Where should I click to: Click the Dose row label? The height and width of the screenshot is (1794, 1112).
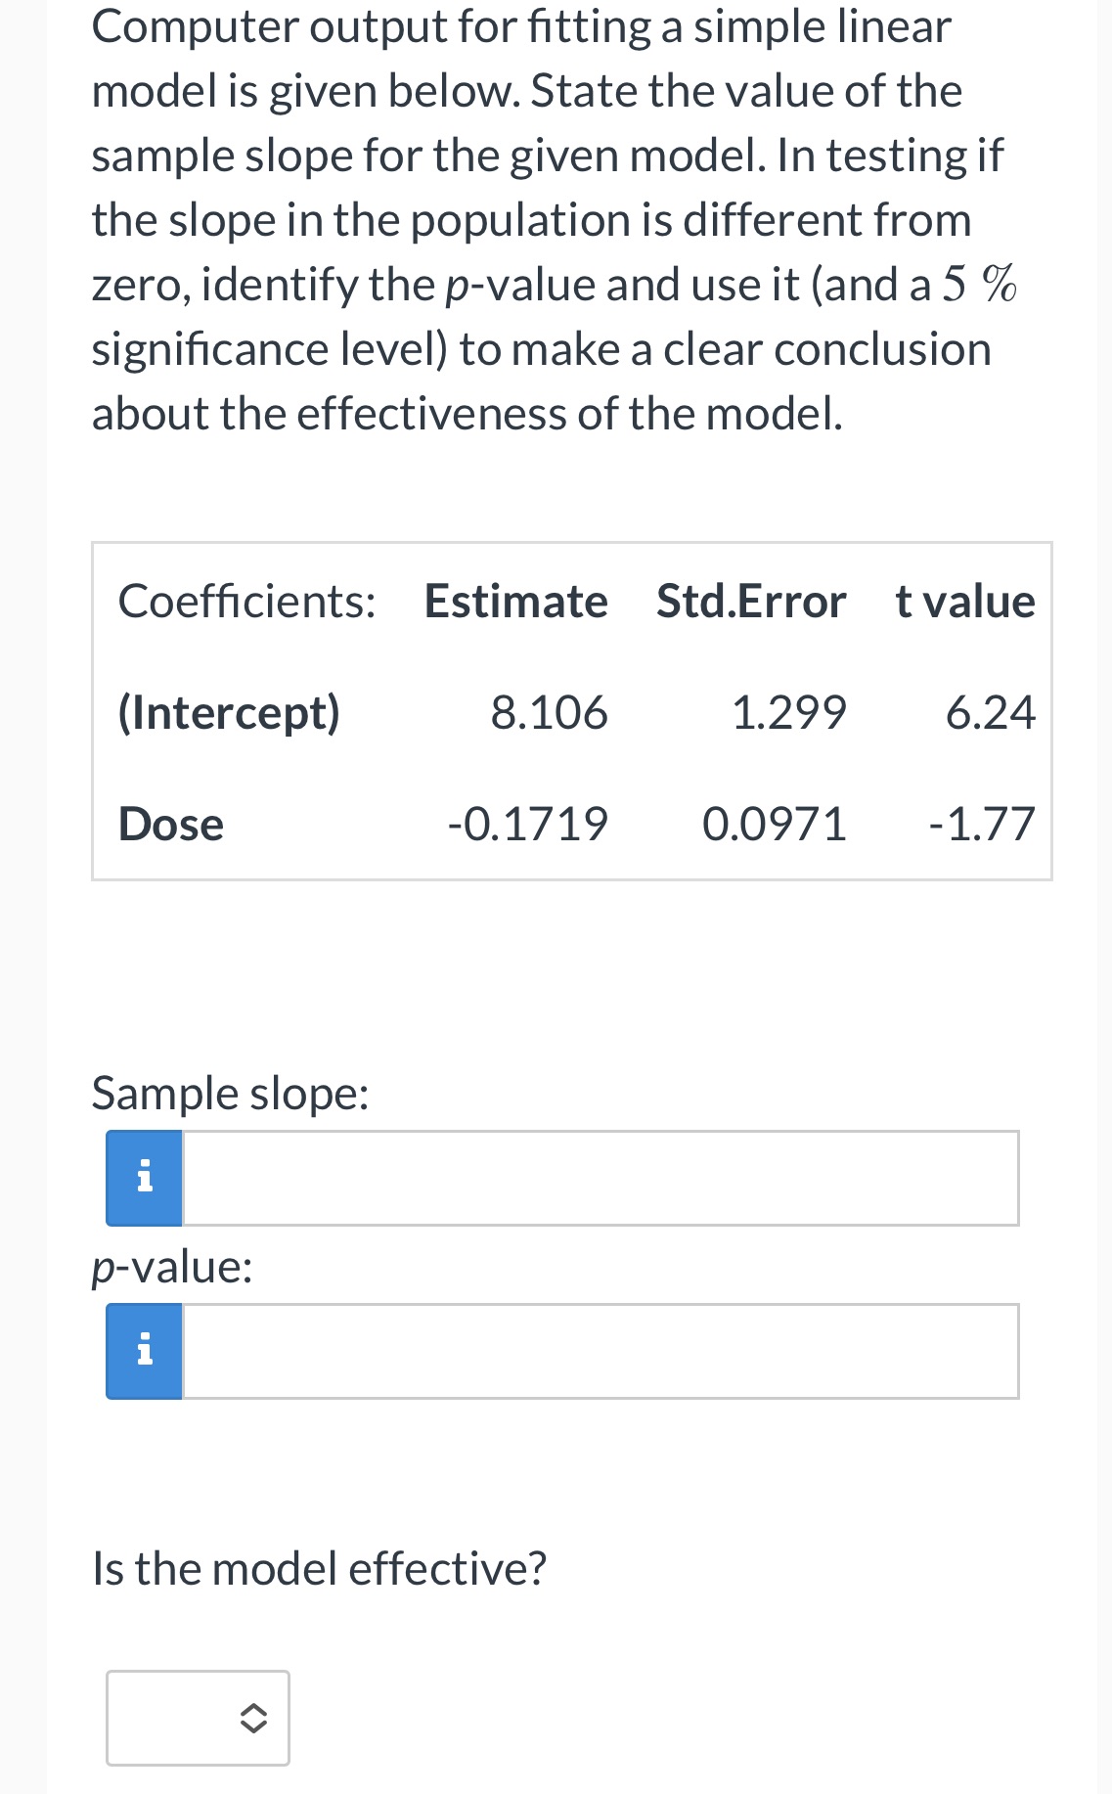(171, 824)
